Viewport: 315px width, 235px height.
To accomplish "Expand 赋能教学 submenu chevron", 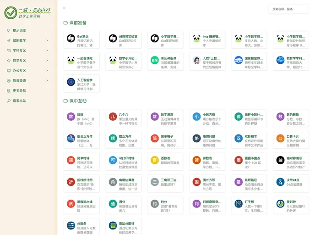I will pyautogui.click(x=47, y=40).
